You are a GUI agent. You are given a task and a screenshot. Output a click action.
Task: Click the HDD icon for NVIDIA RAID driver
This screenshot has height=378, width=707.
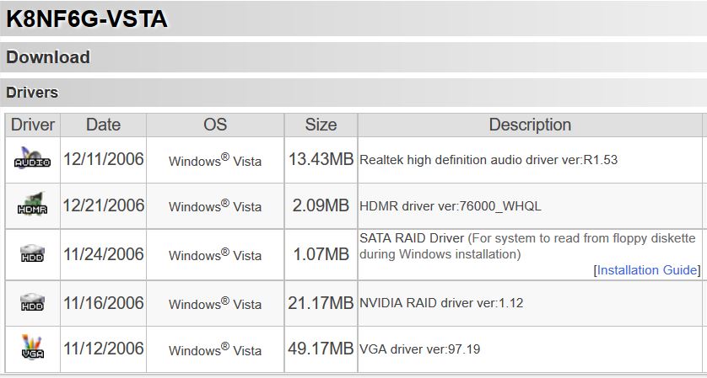[x=32, y=302]
